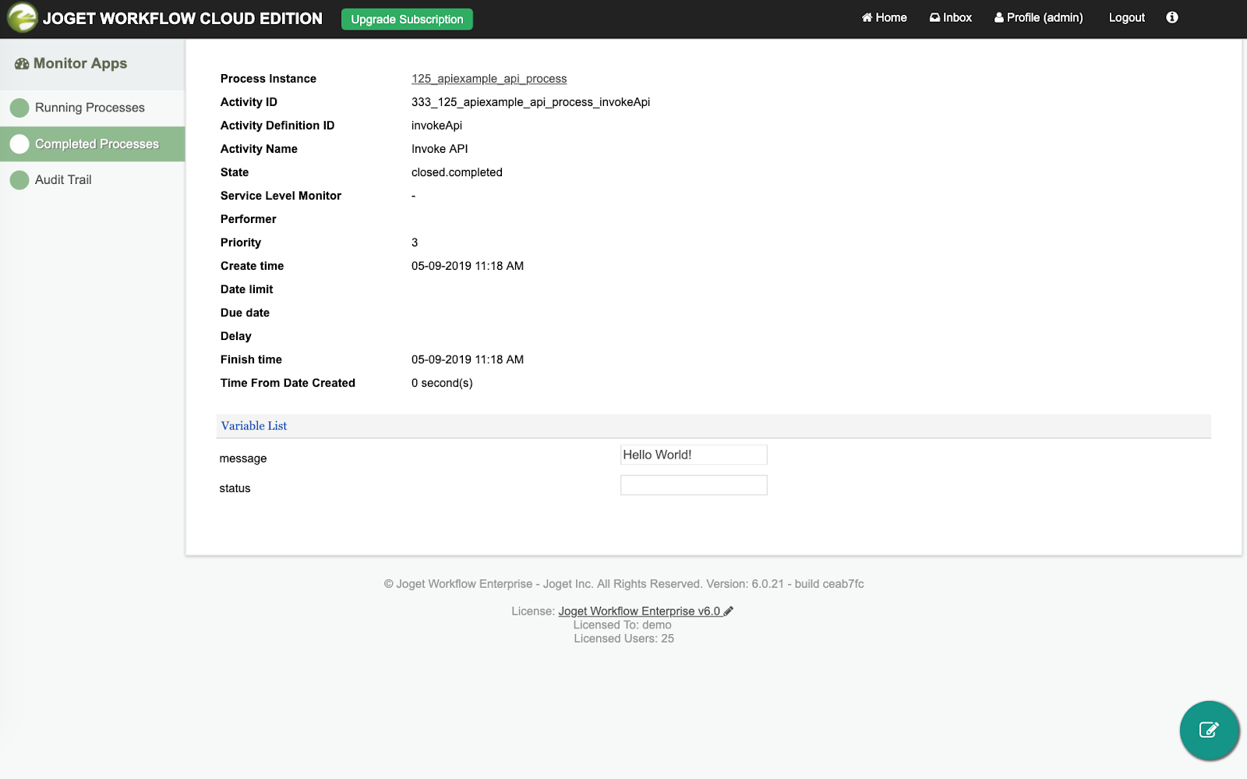Screen dimensions: 1247x779
Task: Click the Audit Trail circle icon
Action: coord(19,180)
